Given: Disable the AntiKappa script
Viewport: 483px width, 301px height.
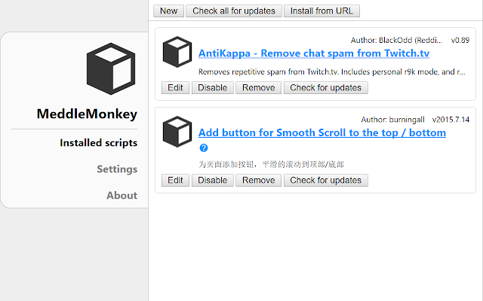Looking at the screenshot, I should pyautogui.click(x=212, y=87).
